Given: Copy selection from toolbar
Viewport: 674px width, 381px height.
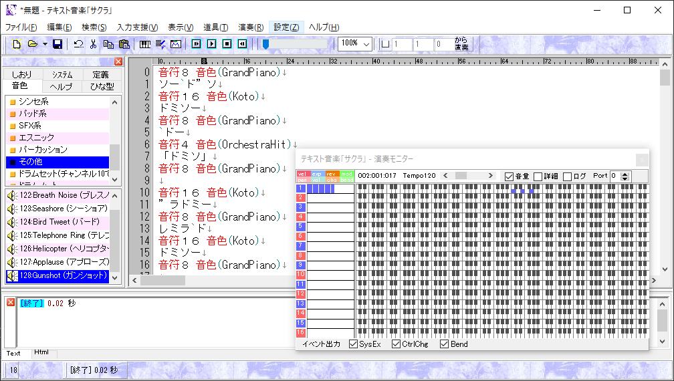Looking at the screenshot, I should pos(108,44).
